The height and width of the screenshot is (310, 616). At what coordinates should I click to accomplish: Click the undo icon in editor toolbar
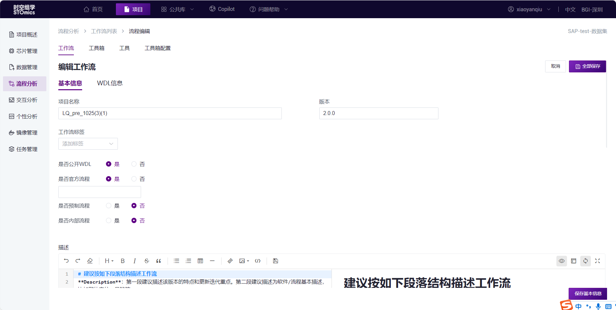coord(66,261)
